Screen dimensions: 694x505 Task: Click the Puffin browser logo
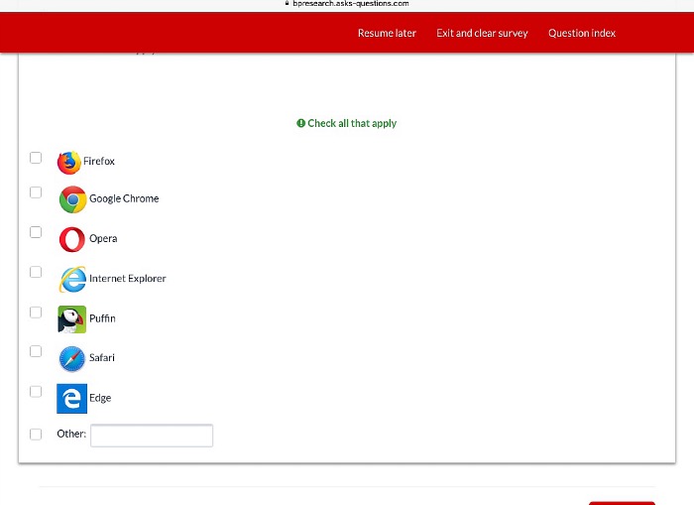pos(71,318)
